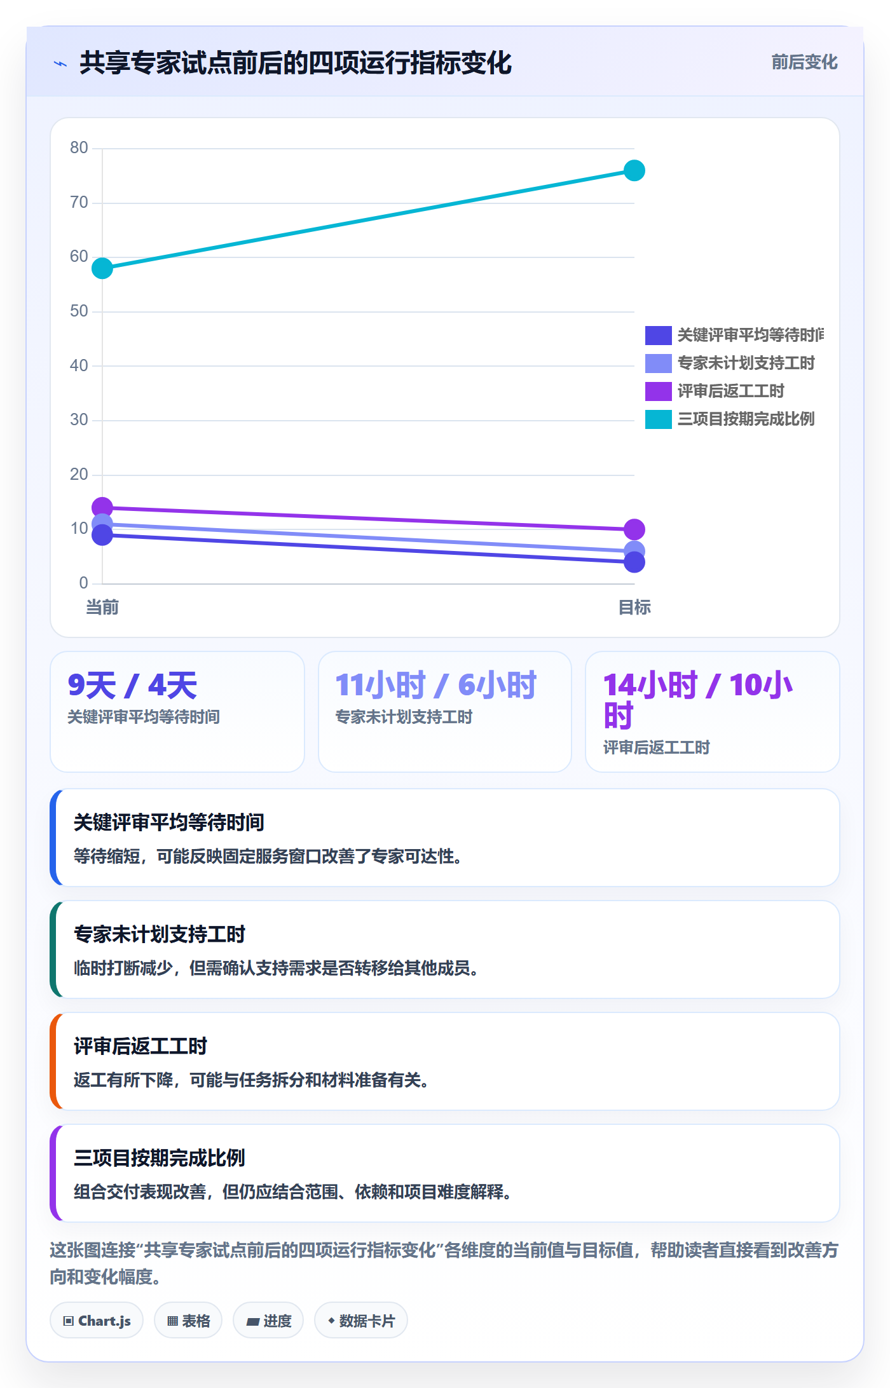This screenshot has height=1388, width=890.
Task: Click the cyan data point at 当前
Action: click(x=102, y=268)
